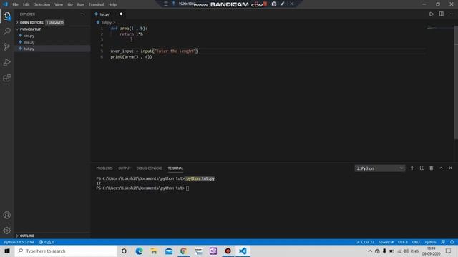458x257 pixels.
Task: Change file encoding UTF-8
Action: coord(402,242)
